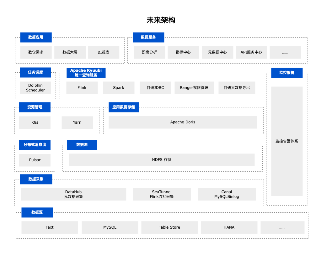Image resolution: width=321 pixels, height=264 pixels.
Task: Click the Table Store box
Action: tap(169, 227)
